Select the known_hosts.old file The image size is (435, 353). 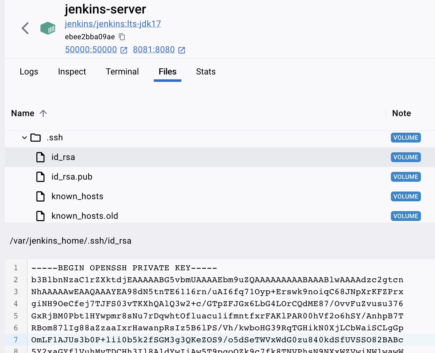click(85, 216)
